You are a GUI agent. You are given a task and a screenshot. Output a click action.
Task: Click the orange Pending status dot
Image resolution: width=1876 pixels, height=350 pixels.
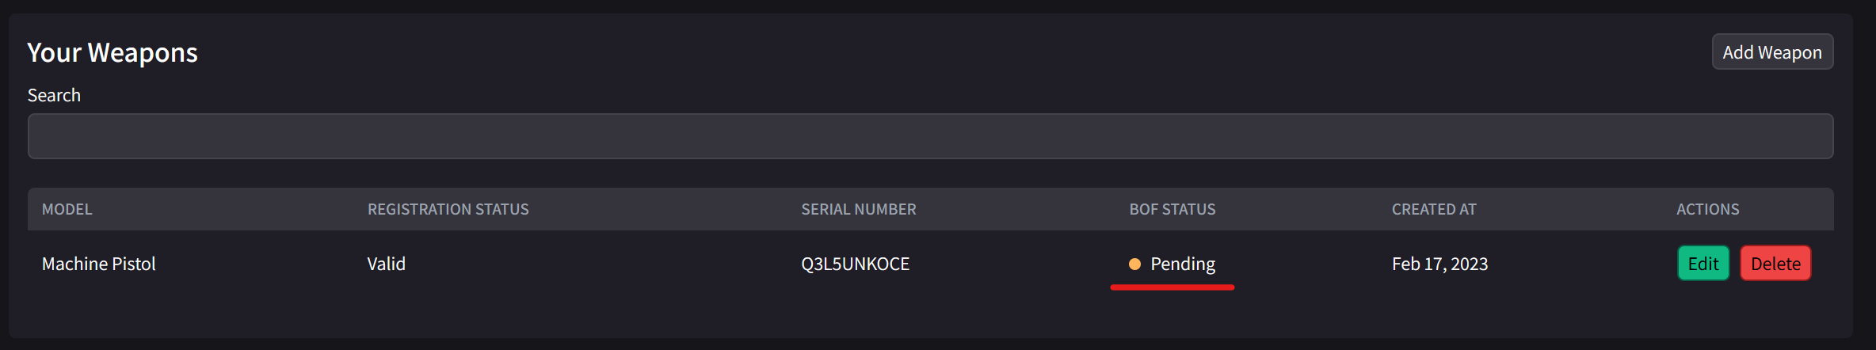pyautogui.click(x=1134, y=264)
